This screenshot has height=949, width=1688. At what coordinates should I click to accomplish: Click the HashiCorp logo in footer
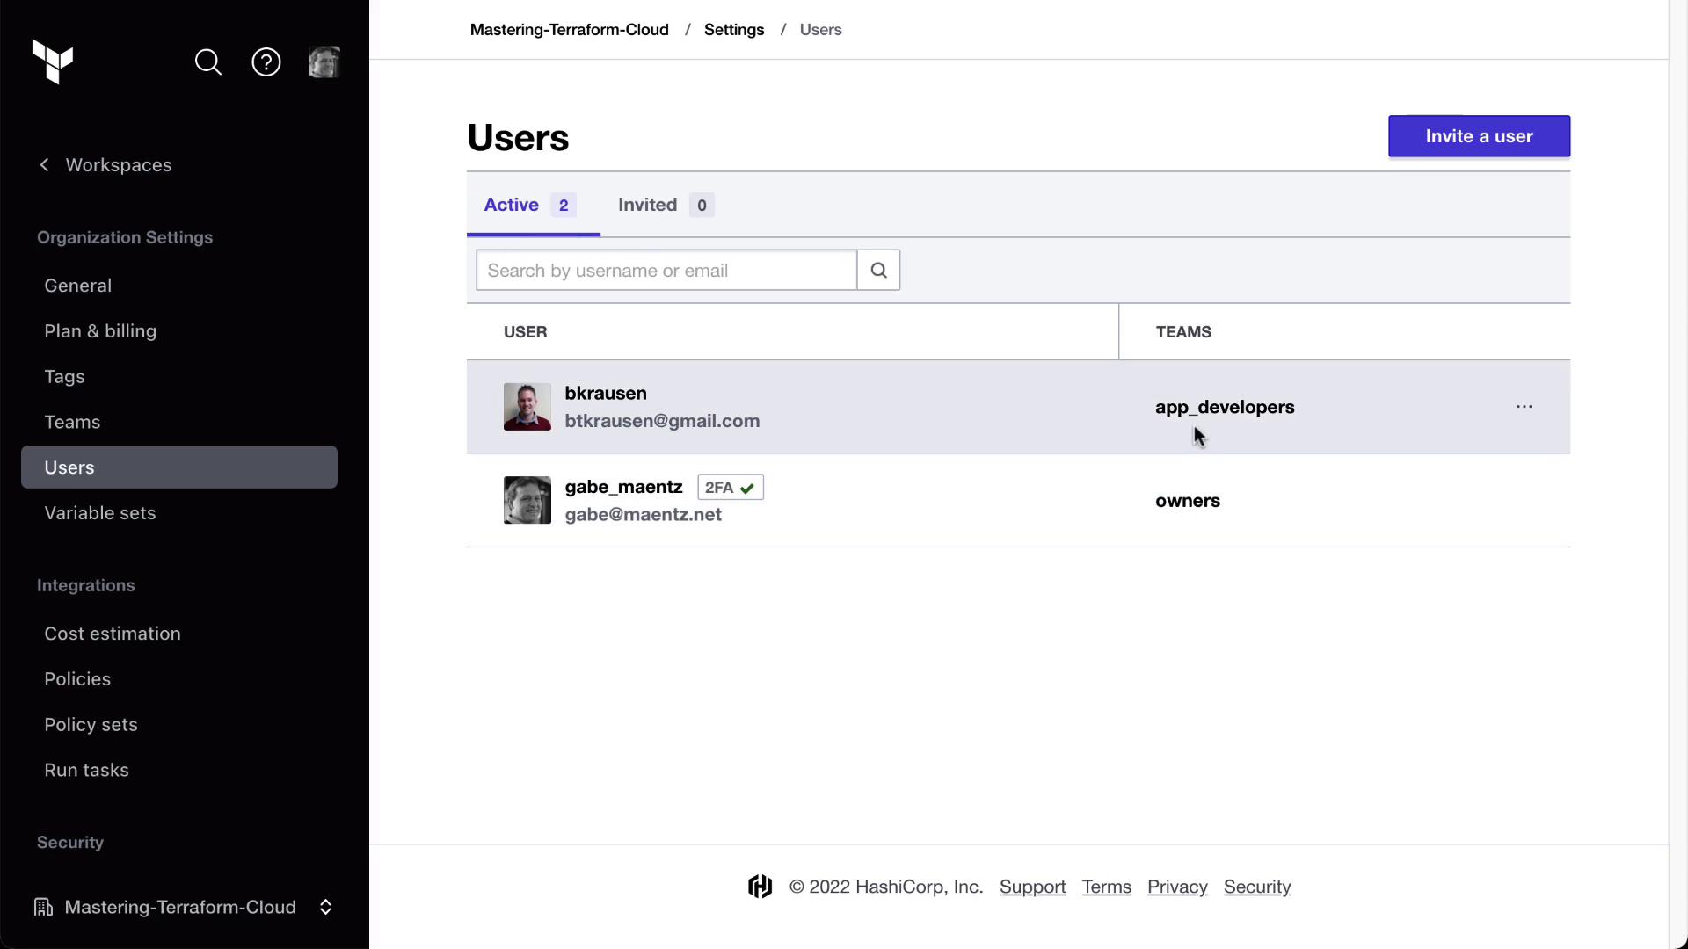pyautogui.click(x=760, y=887)
